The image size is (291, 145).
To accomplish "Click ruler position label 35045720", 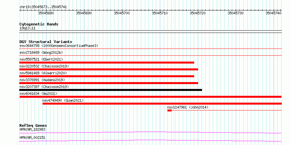I will (x=197, y=13).
